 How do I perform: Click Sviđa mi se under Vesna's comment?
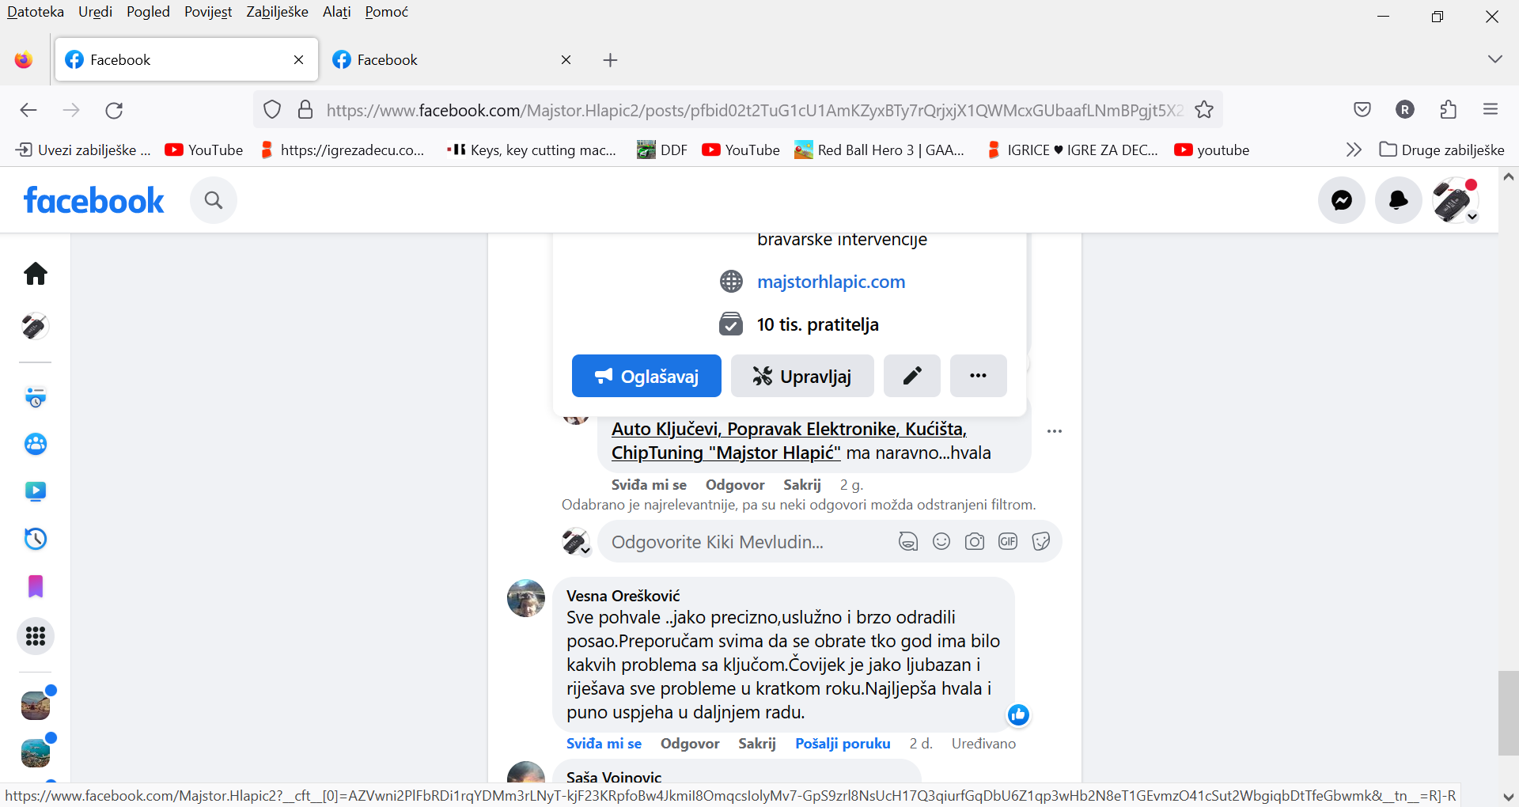(604, 744)
